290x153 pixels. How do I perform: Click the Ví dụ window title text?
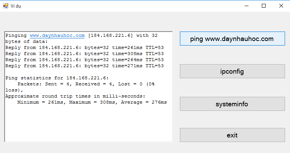pyautogui.click(x=16, y=6)
